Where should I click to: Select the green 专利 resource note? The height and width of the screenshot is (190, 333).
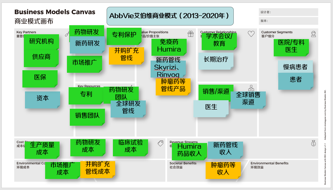(86, 96)
